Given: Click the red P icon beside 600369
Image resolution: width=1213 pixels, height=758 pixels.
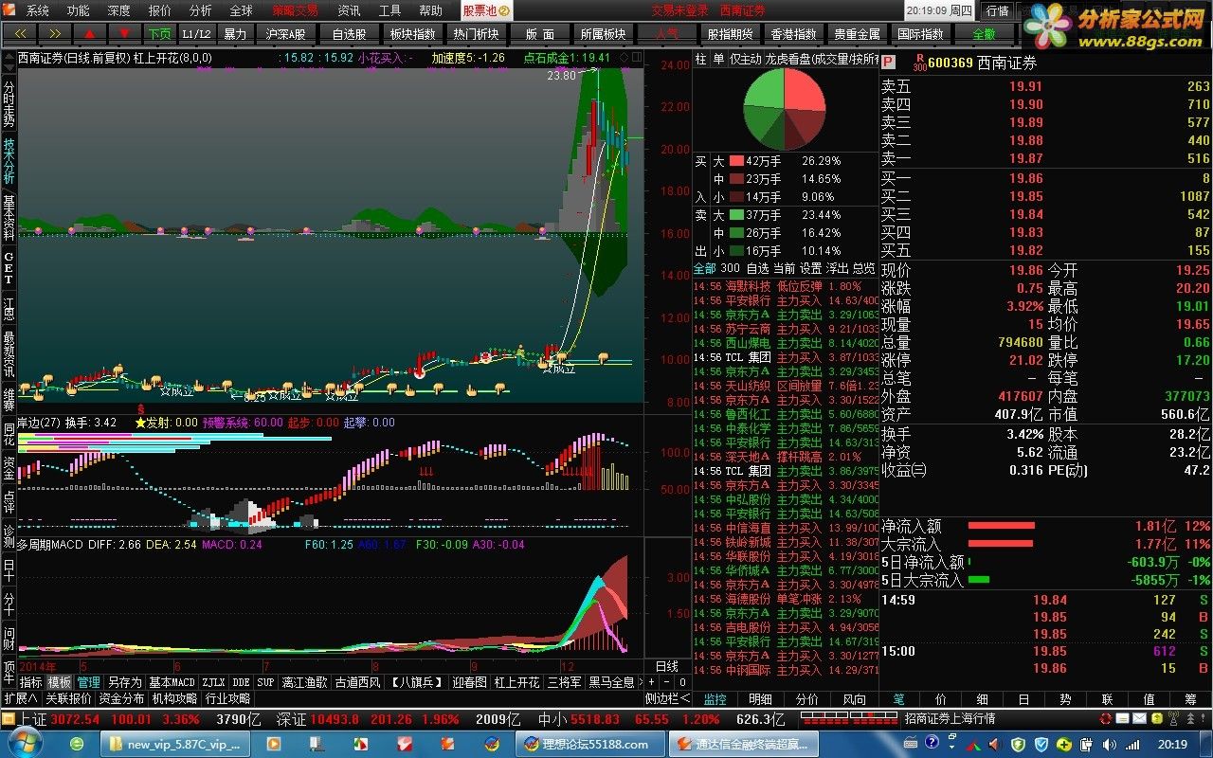Looking at the screenshot, I should pos(889,63).
